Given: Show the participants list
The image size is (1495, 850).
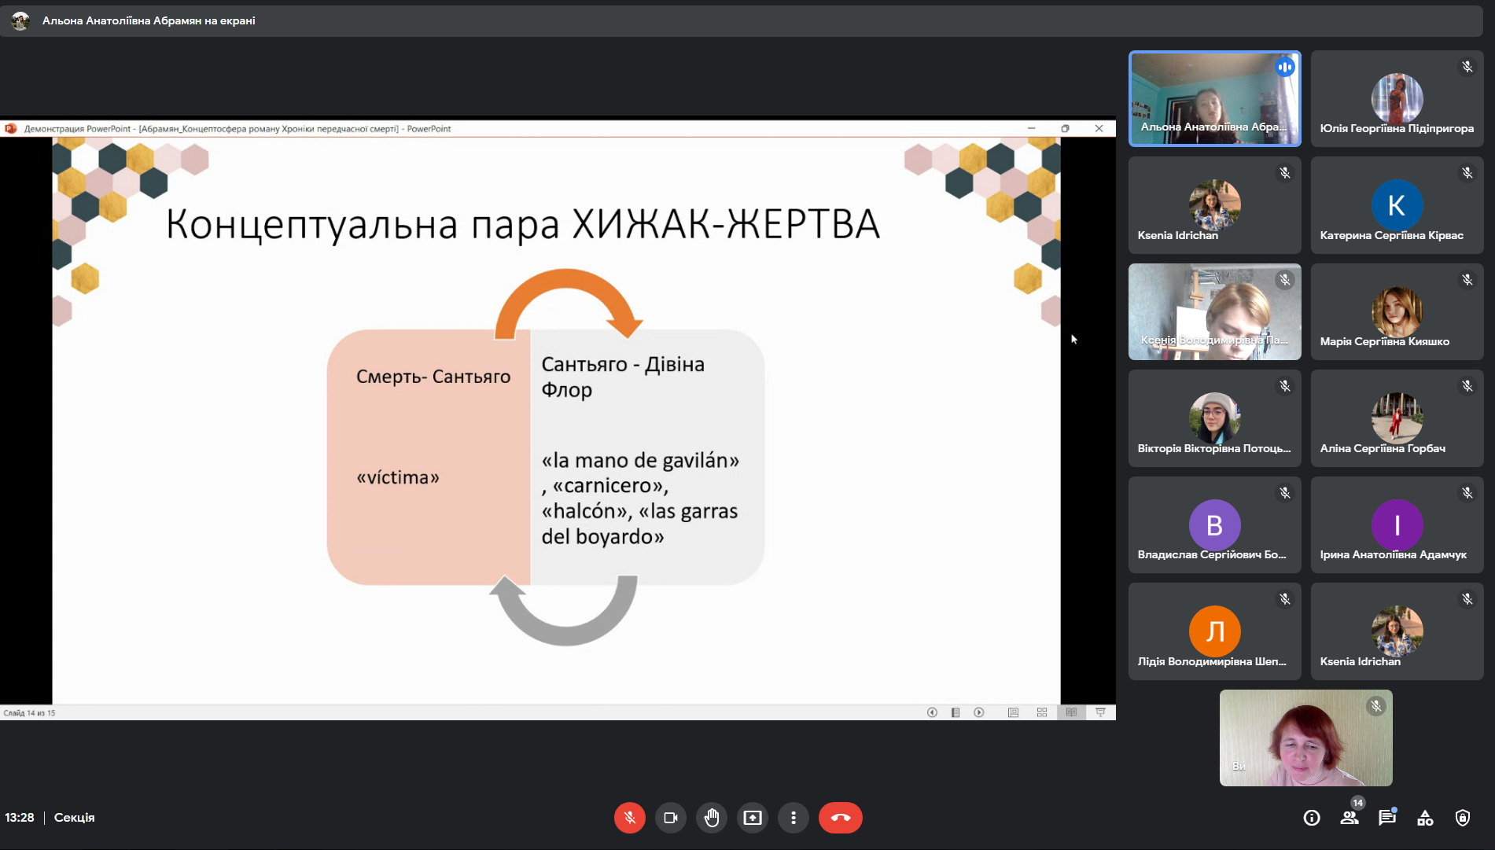Looking at the screenshot, I should (x=1350, y=818).
